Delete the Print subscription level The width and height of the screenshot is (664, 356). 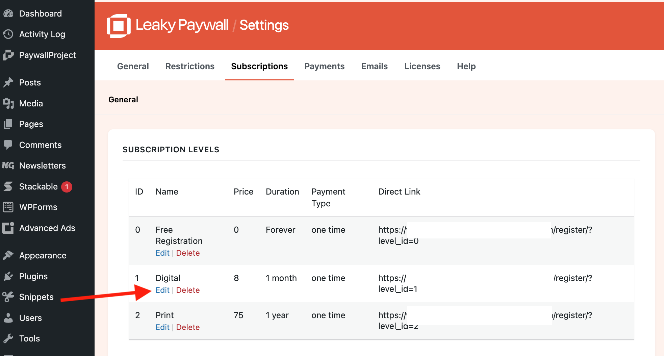(x=188, y=327)
